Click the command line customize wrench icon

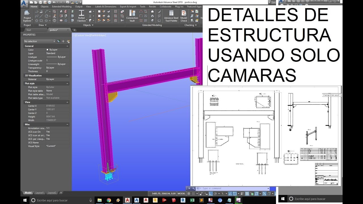[x=193, y=188]
